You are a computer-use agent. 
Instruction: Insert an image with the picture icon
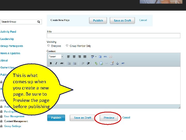(x=96, y=63)
